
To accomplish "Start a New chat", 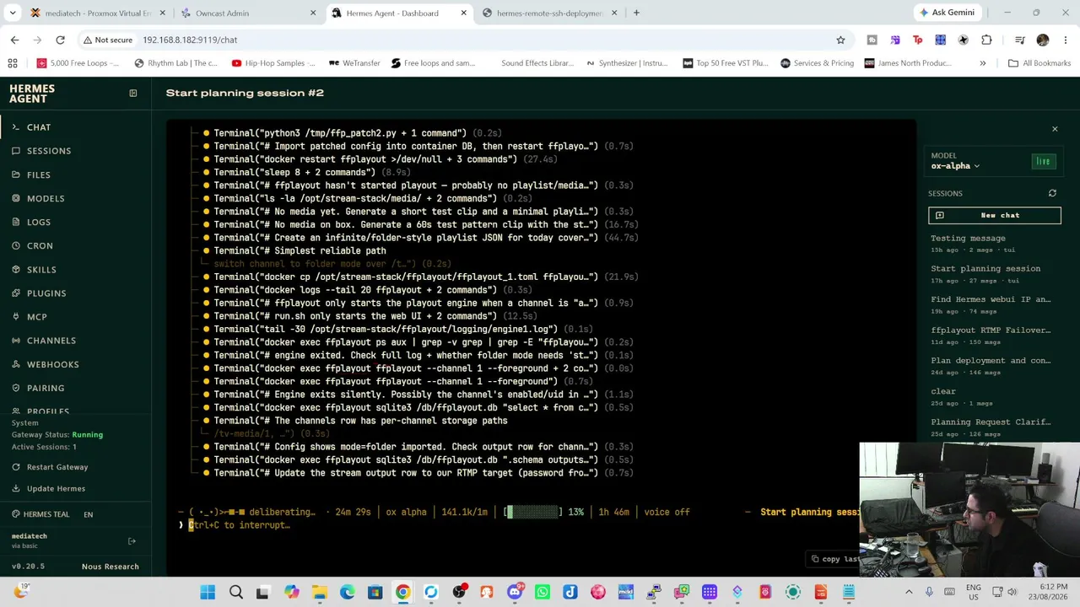I will (x=995, y=215).
